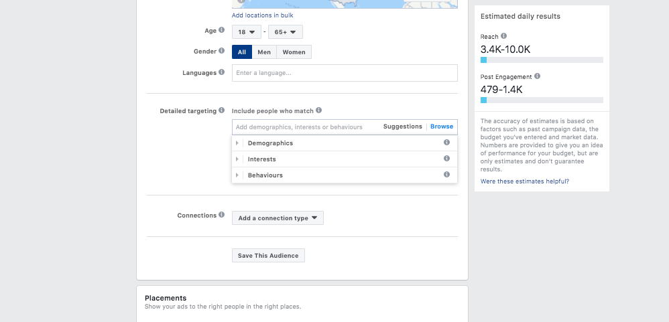The image size is (669, 322).
Task: Switch to the Suggestions tab
Action: (402, 127)
